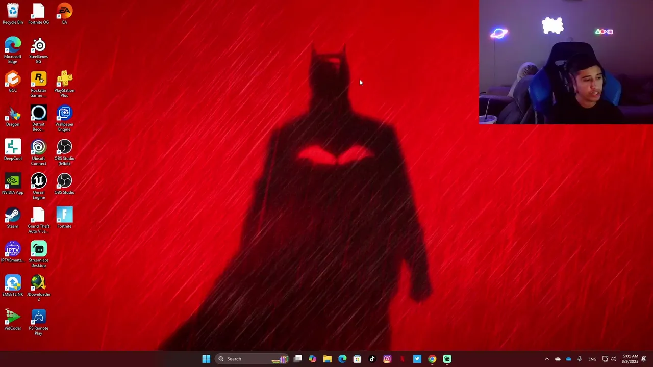Select the SteelSeries GG shortcut

[x=39, y=50]
